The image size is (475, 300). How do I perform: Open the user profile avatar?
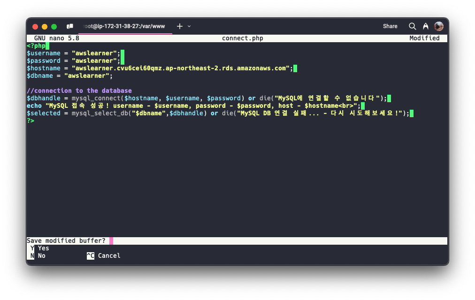pos(439,26)
